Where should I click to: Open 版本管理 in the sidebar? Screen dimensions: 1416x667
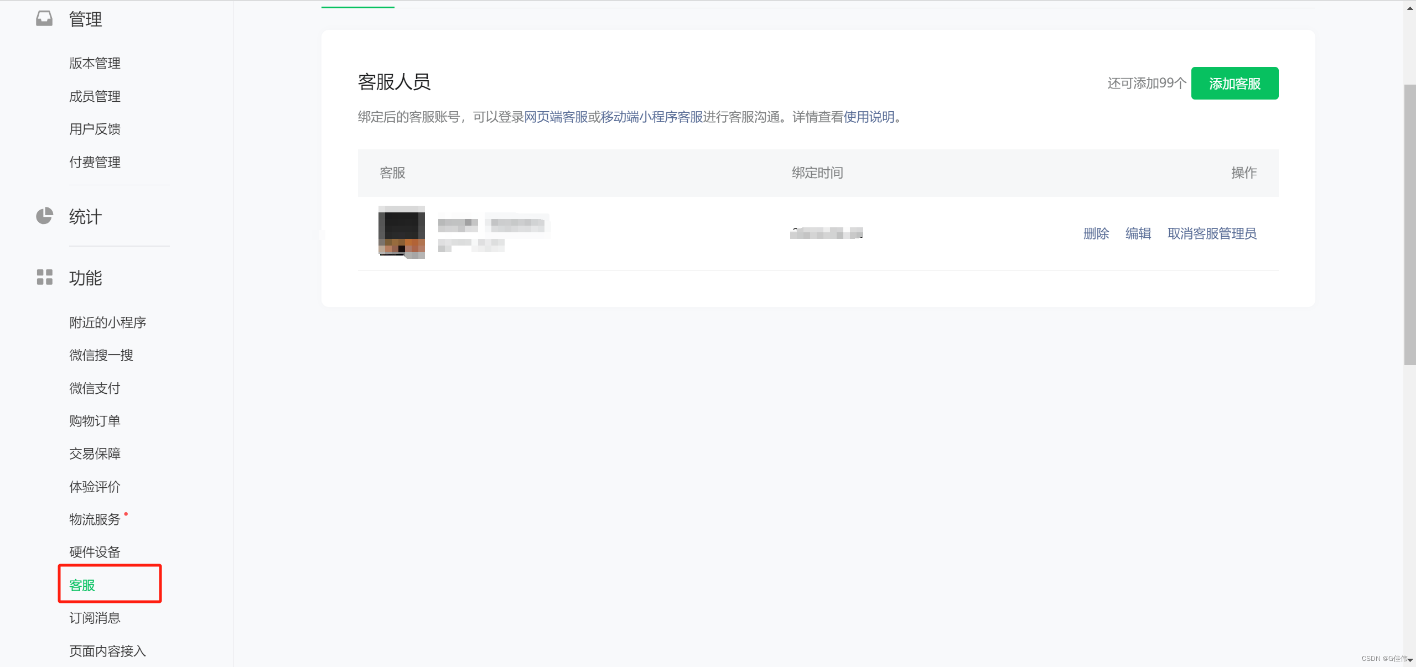click(95, 64)
